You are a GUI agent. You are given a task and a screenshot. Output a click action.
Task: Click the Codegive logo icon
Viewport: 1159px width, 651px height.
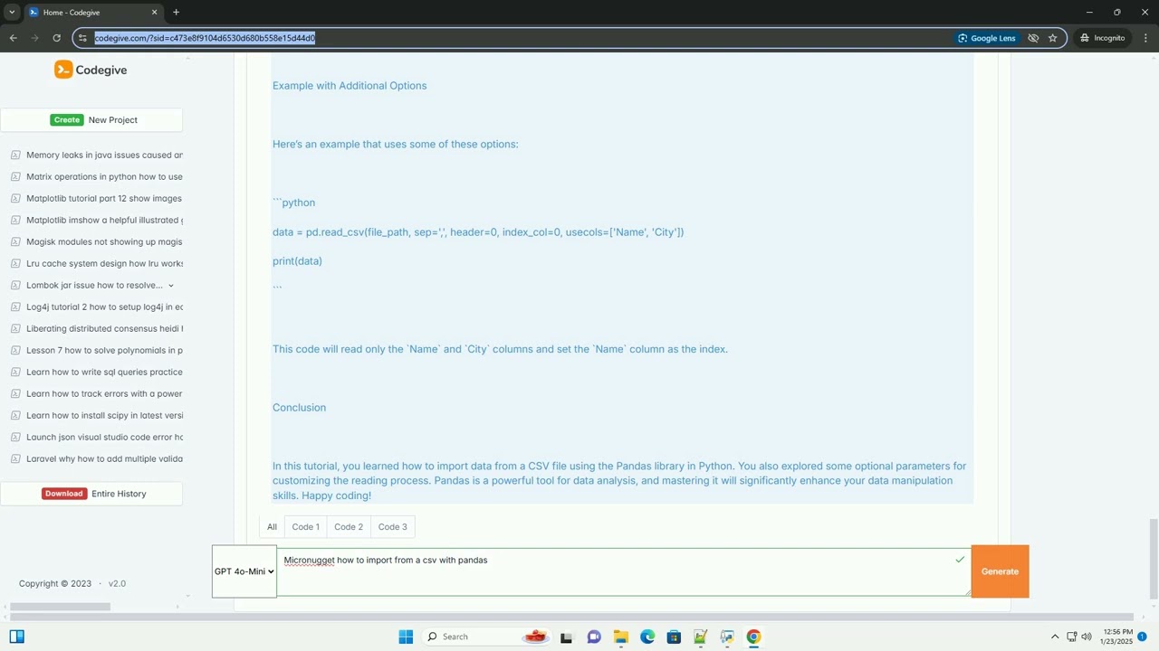point(63,70)
